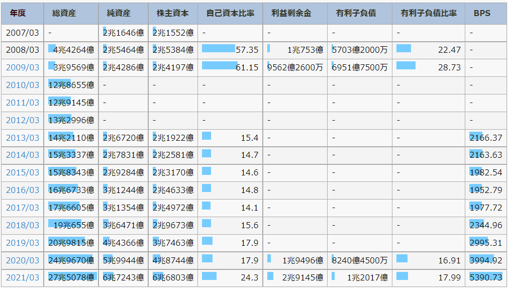The width and height of the screenshot is (508, 288).
Task: Select debt ratio value 16.91
Action: coord(449,260)
